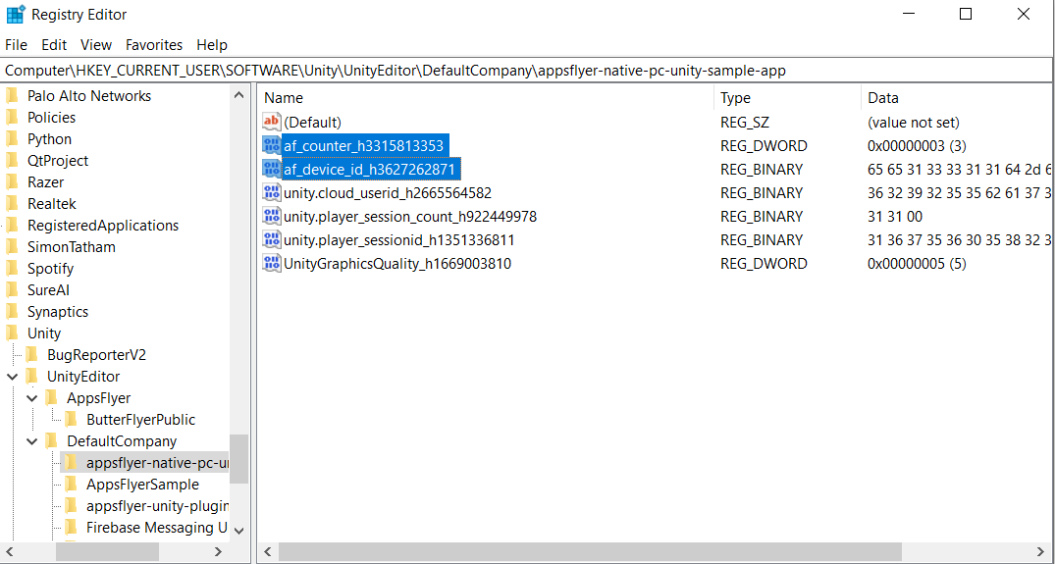Open the Edit menu

point(54,45)
